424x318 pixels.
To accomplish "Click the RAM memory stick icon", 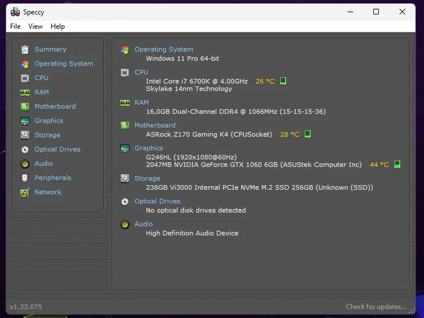I will [x=25, y=92].
